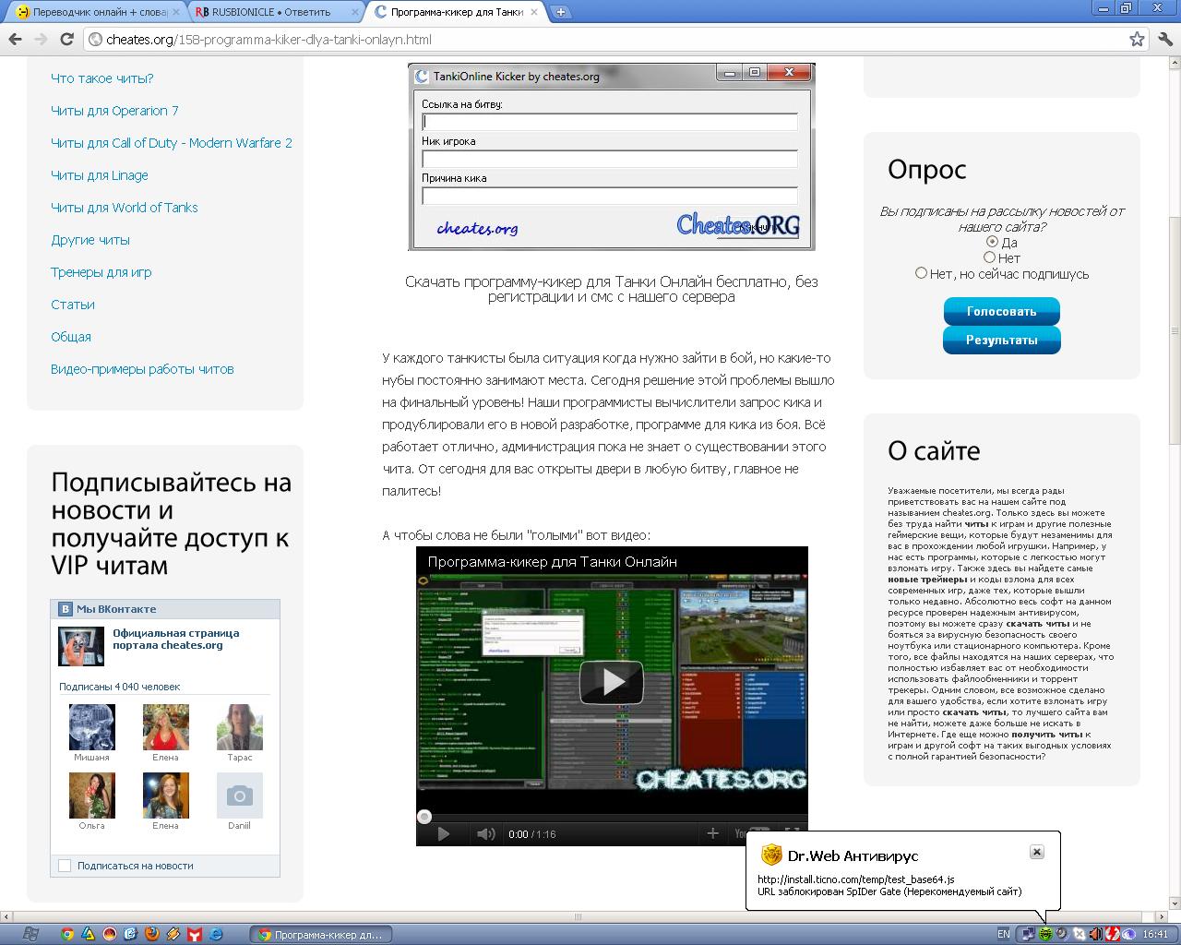Viewport: 1181px width, 945px height.
Task: Launch Chrome from the quick launch bar
Action: (67, 934)
